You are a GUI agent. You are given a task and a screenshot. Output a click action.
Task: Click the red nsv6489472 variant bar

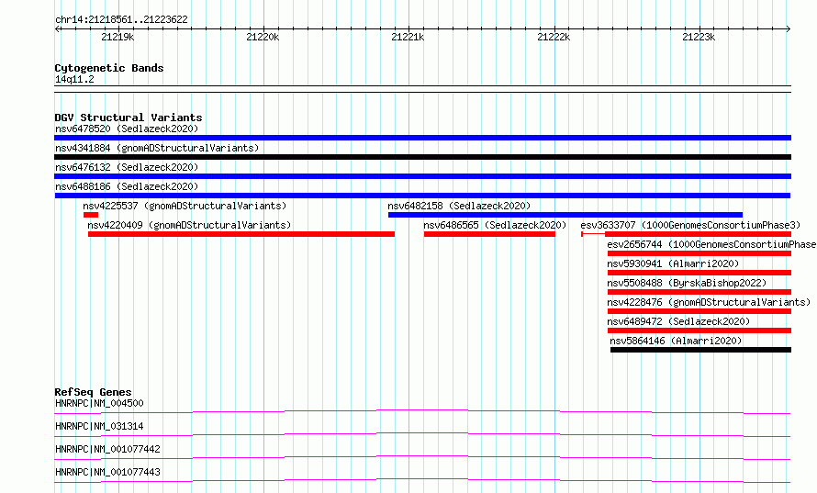pyautogui.click(x=699, y=331)
